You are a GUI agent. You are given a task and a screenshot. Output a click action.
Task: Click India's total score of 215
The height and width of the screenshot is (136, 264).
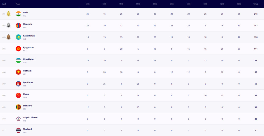pyautogui.click(x=256, y=14)
